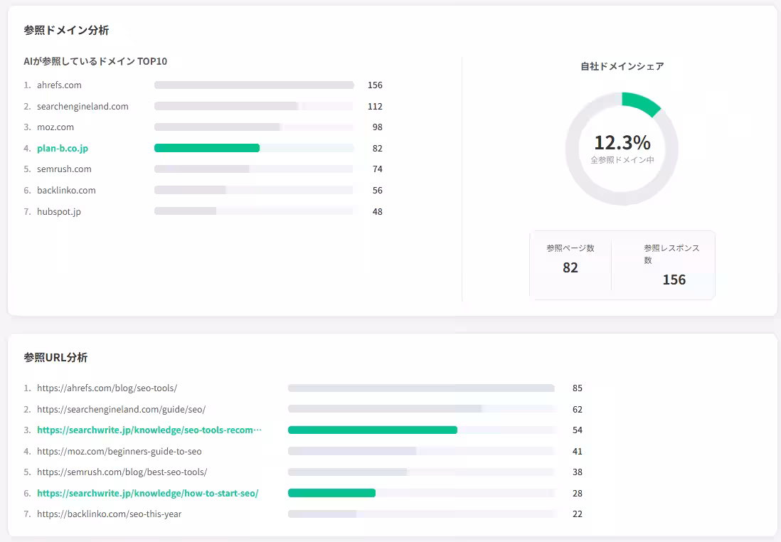Click the 自社ドメインシェア heading

[622, 66]
